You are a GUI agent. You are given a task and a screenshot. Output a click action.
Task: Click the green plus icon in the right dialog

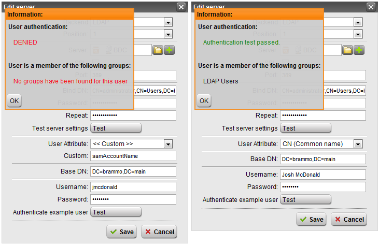tap(359, 50)
